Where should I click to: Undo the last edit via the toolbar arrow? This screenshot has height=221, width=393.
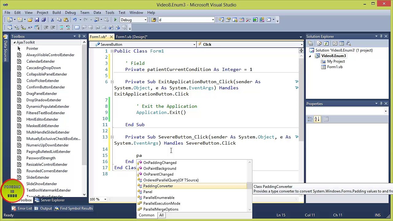tap(75, 20)
